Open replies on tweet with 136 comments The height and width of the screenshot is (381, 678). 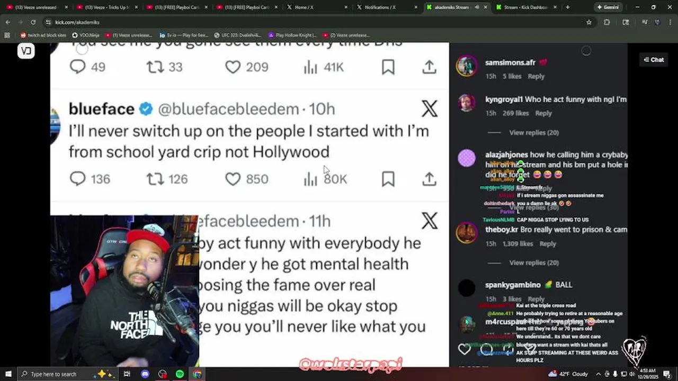(x=78, y=179)
